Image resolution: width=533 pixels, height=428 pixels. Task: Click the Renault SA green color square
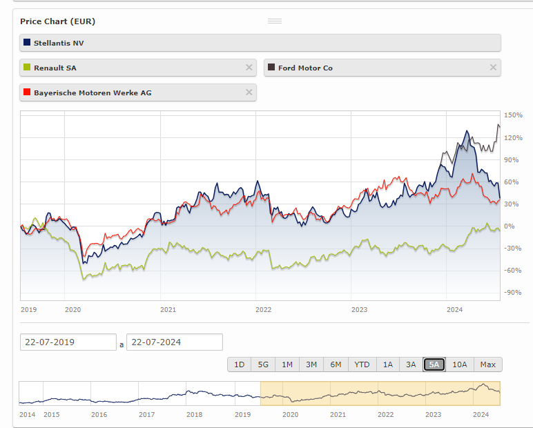coord(27,68)
